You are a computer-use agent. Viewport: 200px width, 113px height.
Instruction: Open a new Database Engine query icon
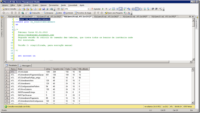pyautogui.click(x=19, y=9)
